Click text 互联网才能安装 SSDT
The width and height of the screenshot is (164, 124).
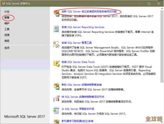click(74, 77)
